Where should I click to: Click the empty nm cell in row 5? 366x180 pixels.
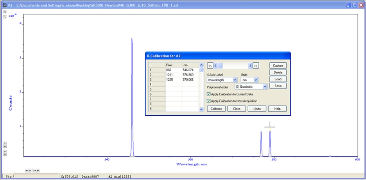[x=190, y=89]
